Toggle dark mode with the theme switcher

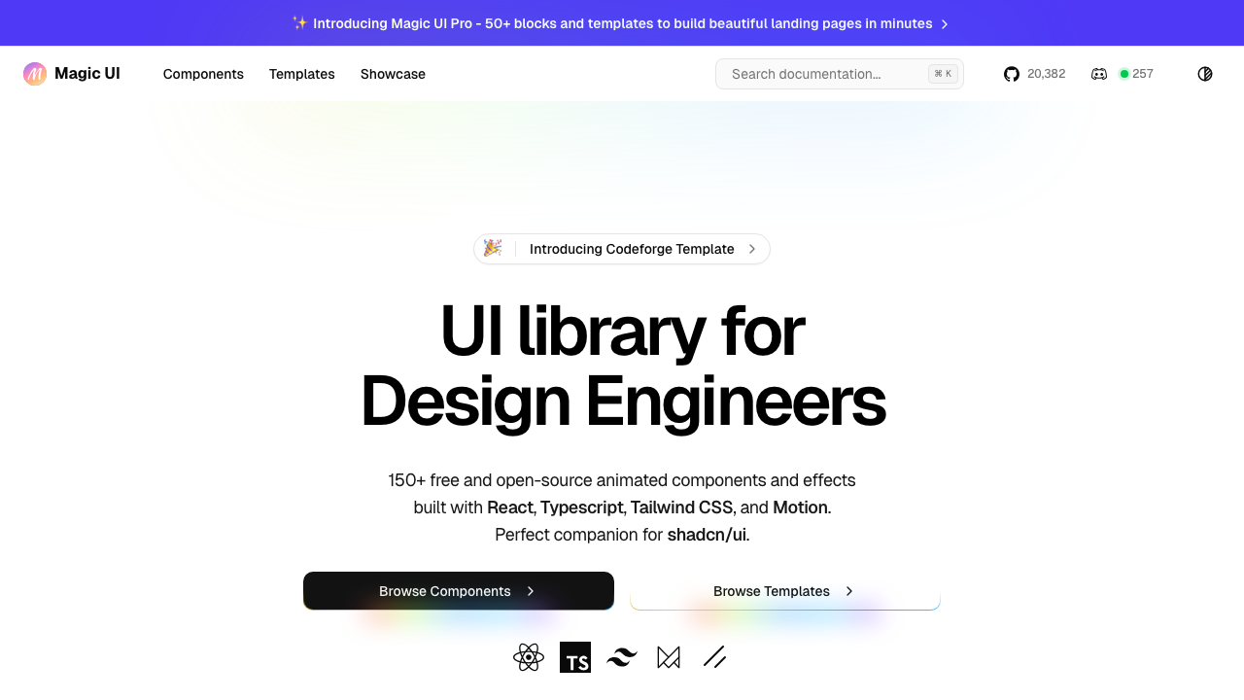(x=1204, y=73)
